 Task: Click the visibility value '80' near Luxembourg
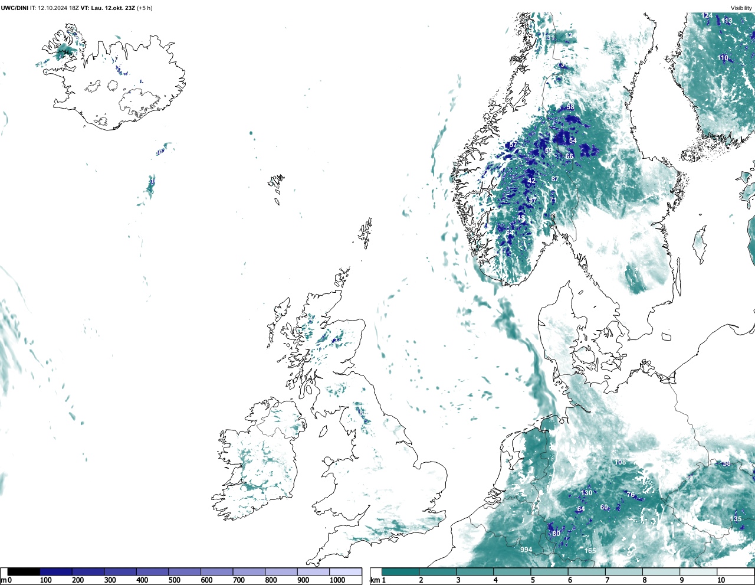pos(556,534)
